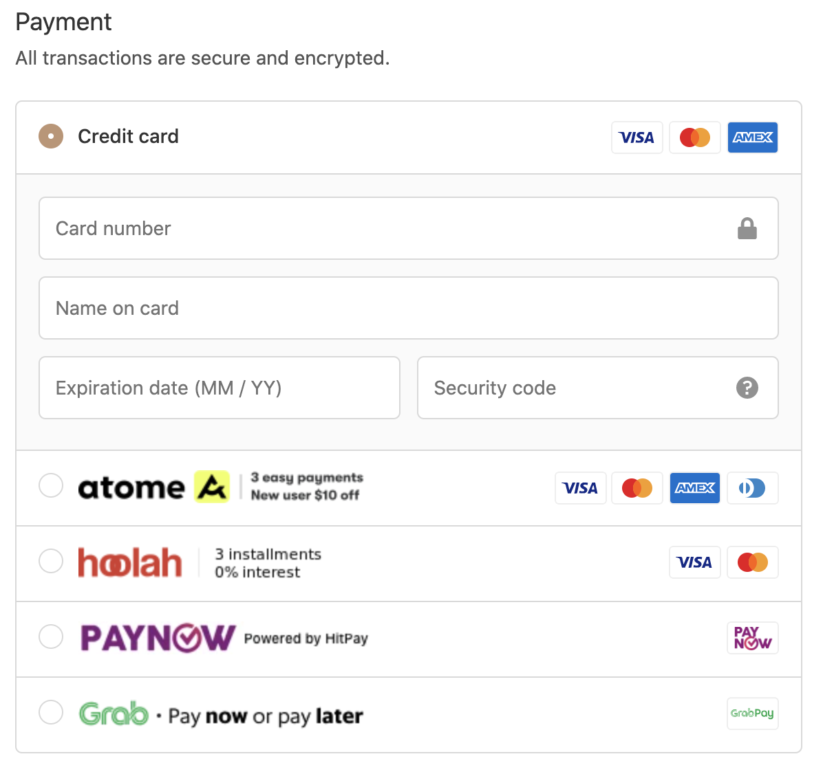Screen dimensions: 823x774
Task: Choose the Grab pay later radio button
Action: (x=51, y=712)
